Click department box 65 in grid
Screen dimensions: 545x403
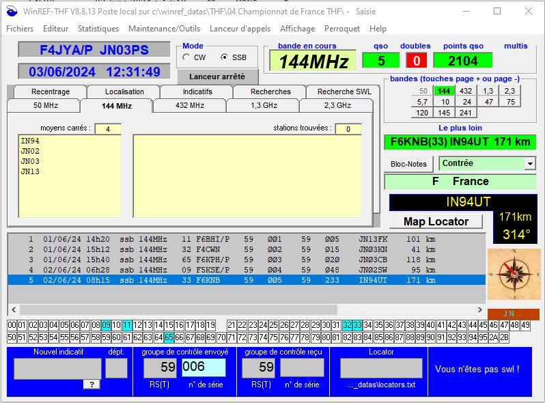(169, 337)
